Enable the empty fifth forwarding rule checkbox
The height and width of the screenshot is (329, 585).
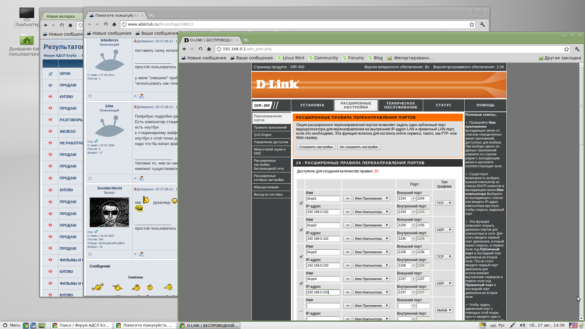click(x=301, y=310)
